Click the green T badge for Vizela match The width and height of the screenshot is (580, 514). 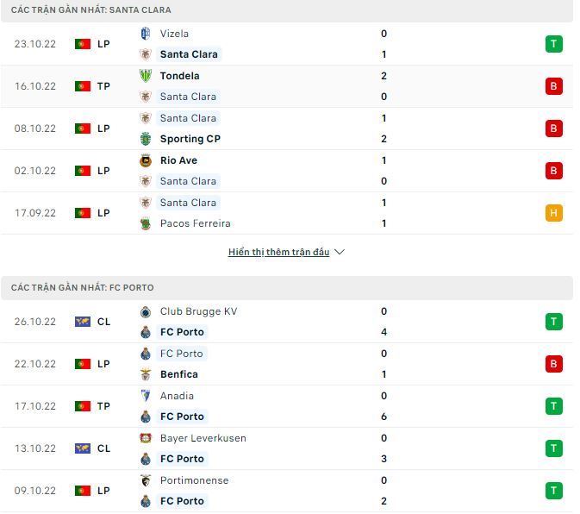pyautogui.click(x=553, y=44)
